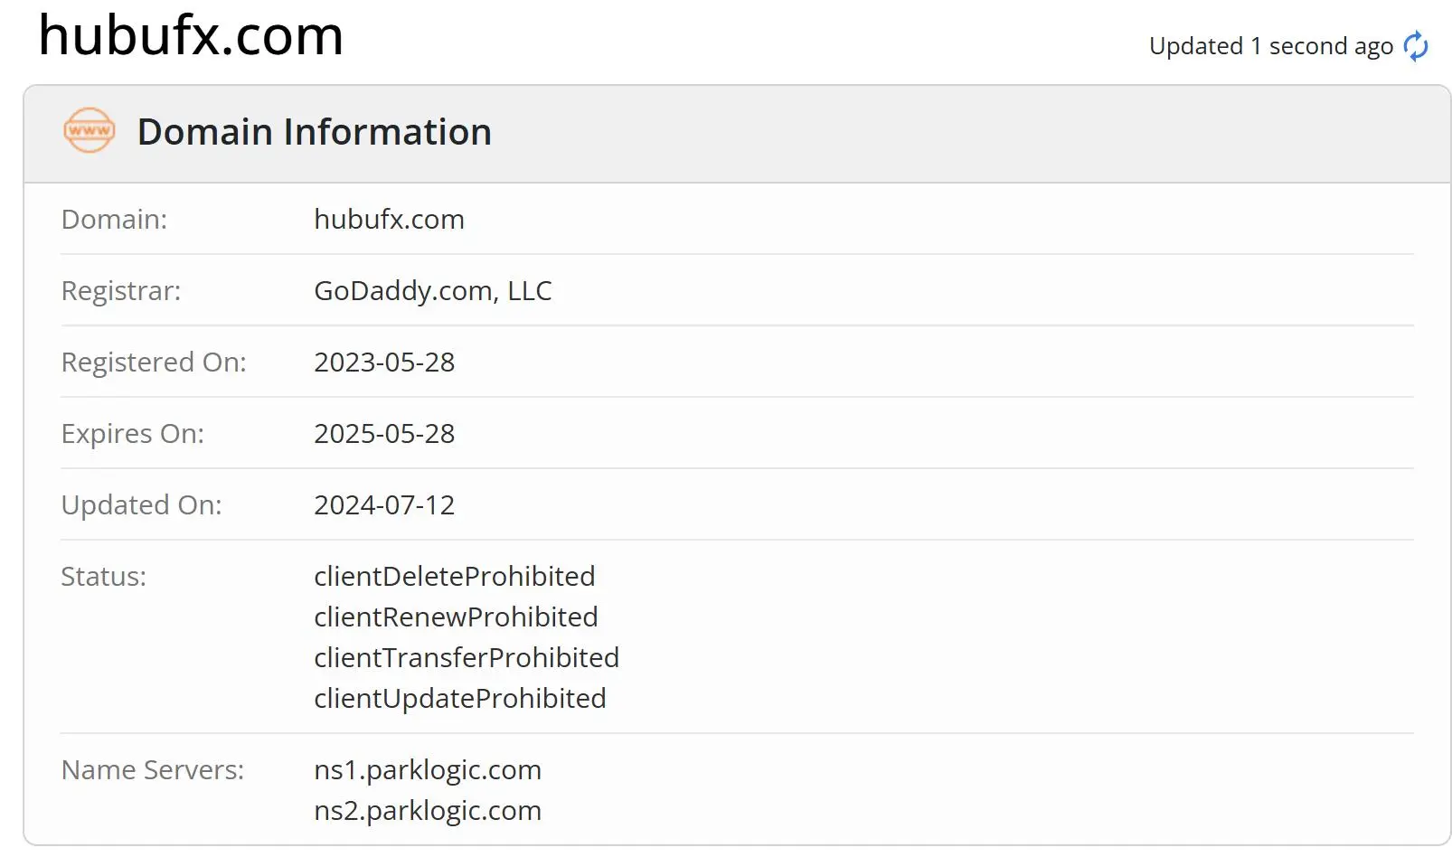Click the 'Registrar:' field label
Image resolution: width=1452 pixels, height=857 pixels.
coord(121,290)
